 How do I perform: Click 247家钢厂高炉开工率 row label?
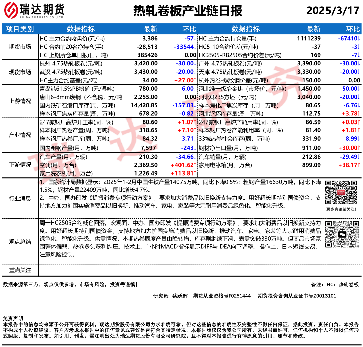[x=76, y=122]
